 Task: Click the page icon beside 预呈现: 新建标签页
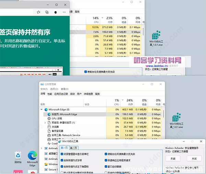(49, 123)
